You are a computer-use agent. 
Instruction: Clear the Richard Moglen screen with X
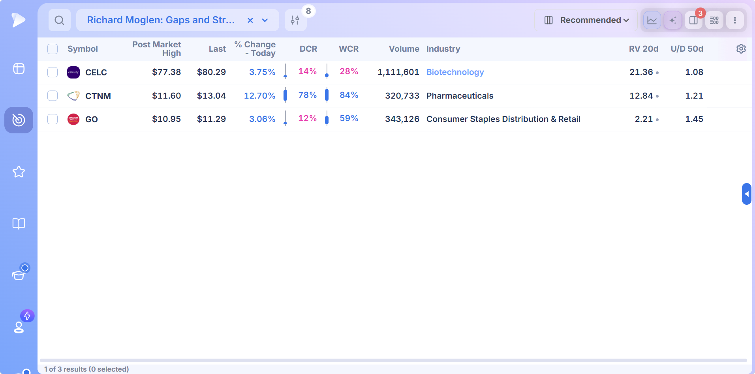pyautogui.click(x=250, y=20)
